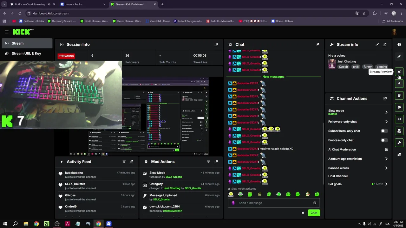Image resolution: width=406 pixels, height=228 pixels.
Task: Open dadoslav25247 link in ban entry
Action: click(x=173, y=211)
